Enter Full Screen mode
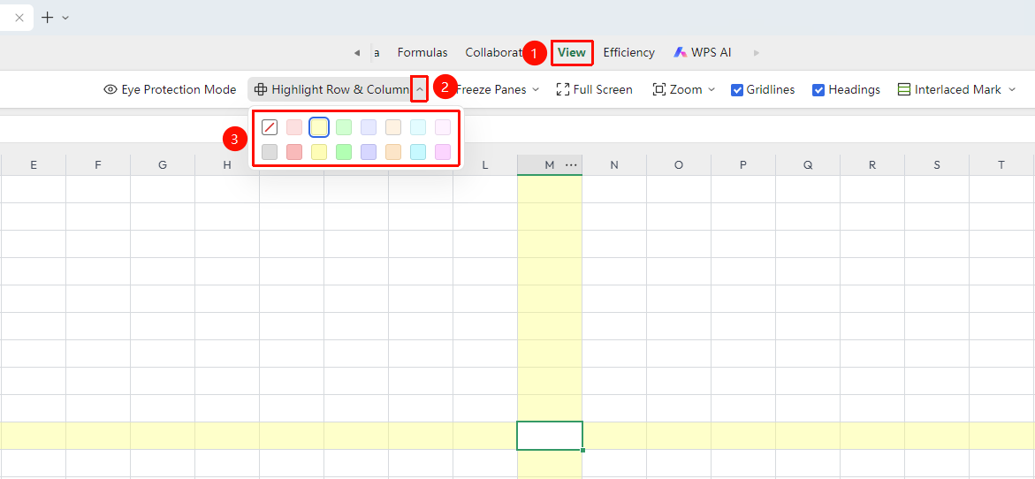This screenshot has width=1035, height=479. coord(595,90)
